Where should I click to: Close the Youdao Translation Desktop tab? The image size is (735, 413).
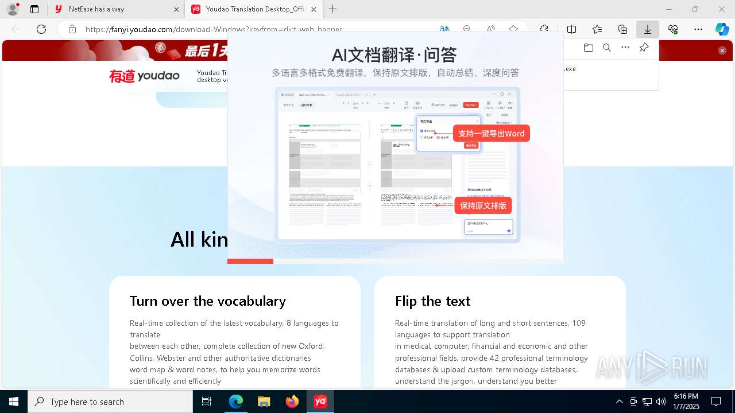pyautogui.click(x=314, y=9)
